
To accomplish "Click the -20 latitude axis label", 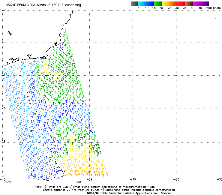I will [x=3, y=10].
